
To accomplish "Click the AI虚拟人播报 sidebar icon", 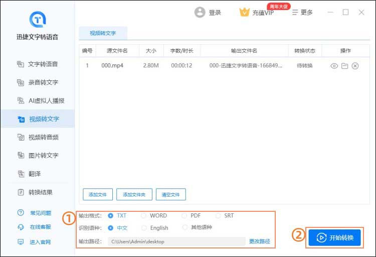I will click(x=21, y=100).
